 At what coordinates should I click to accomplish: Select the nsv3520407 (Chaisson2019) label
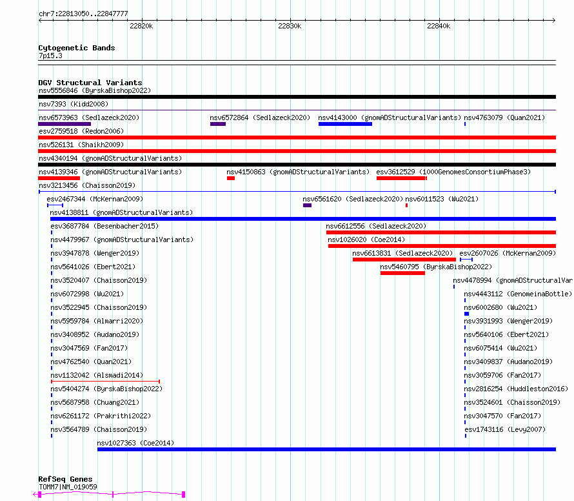99,280
